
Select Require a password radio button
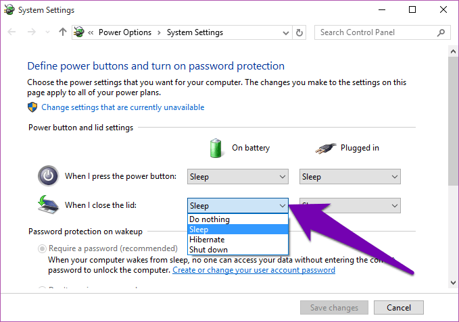pyautogui.click(x=42, y=248)
